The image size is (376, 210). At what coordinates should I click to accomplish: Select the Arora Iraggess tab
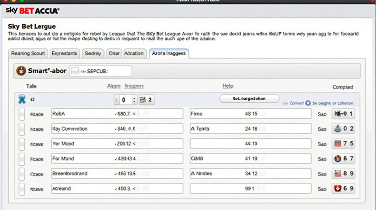click(x=169, y=53)
